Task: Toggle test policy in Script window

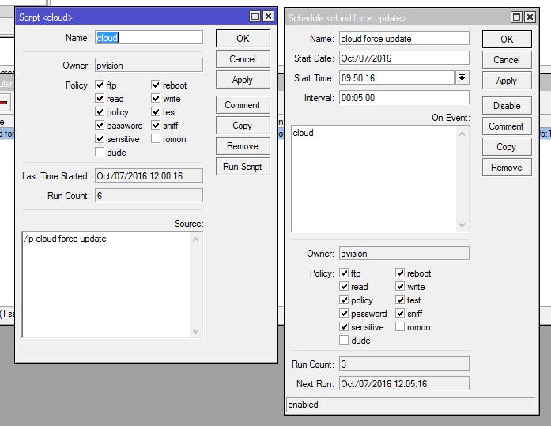Action: click(x=156, y=111)
